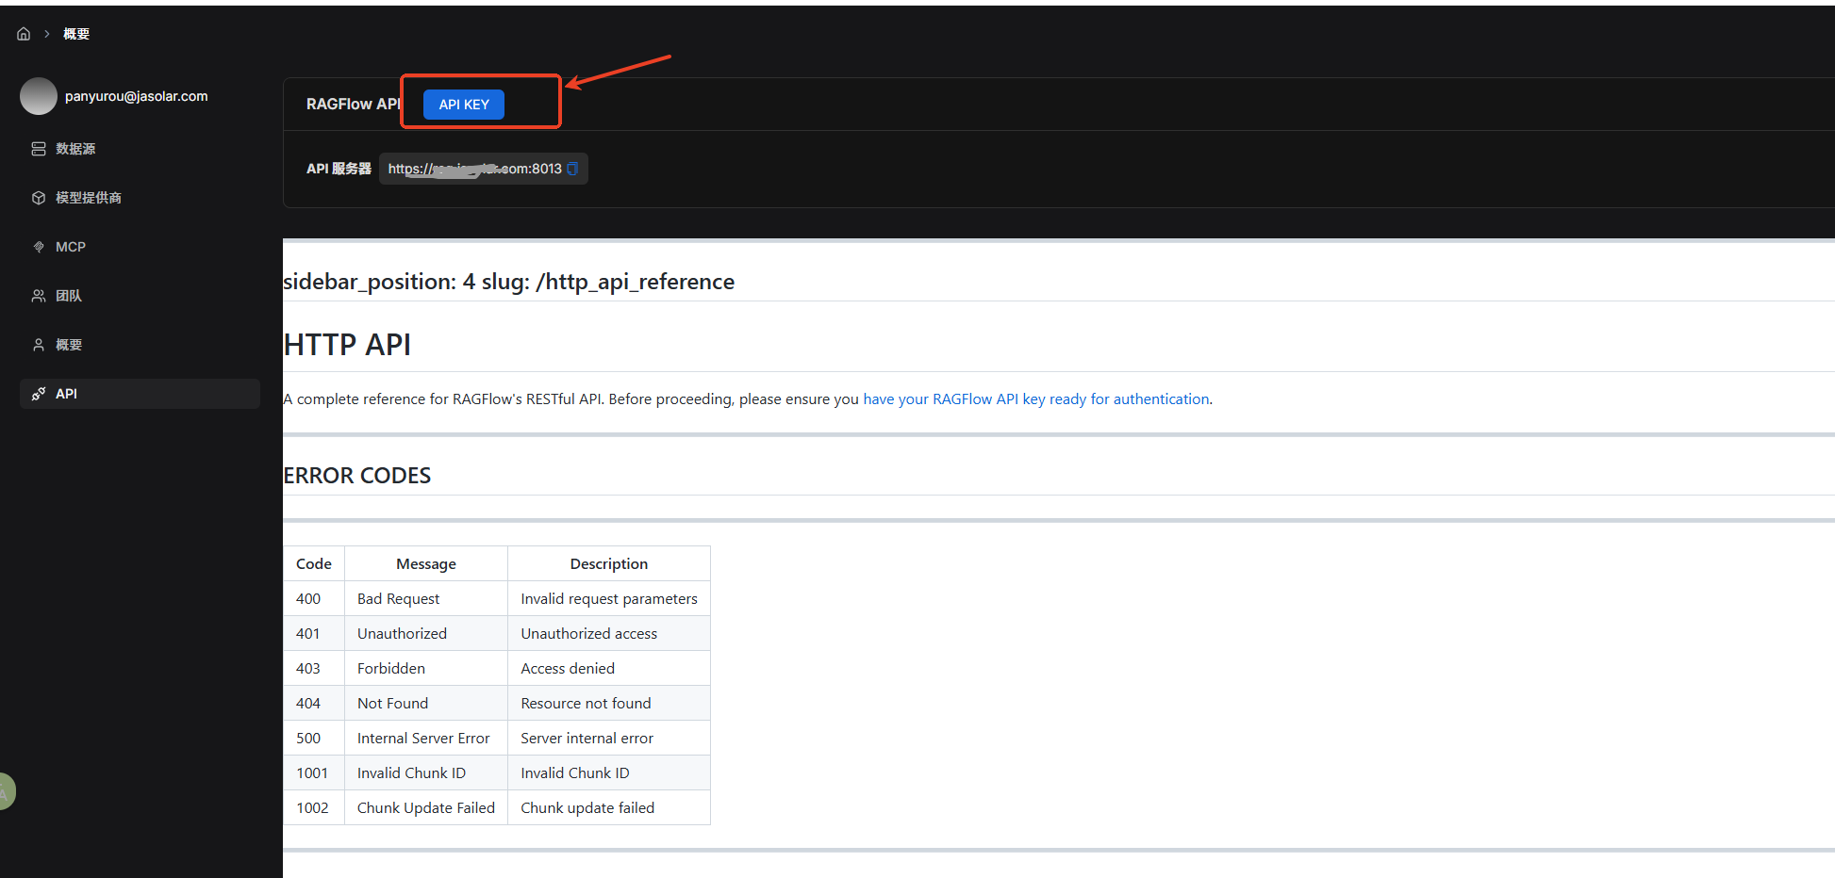Click the panyurou@jasolar.com account email
1835x878 pixels.
coord(136,96)
